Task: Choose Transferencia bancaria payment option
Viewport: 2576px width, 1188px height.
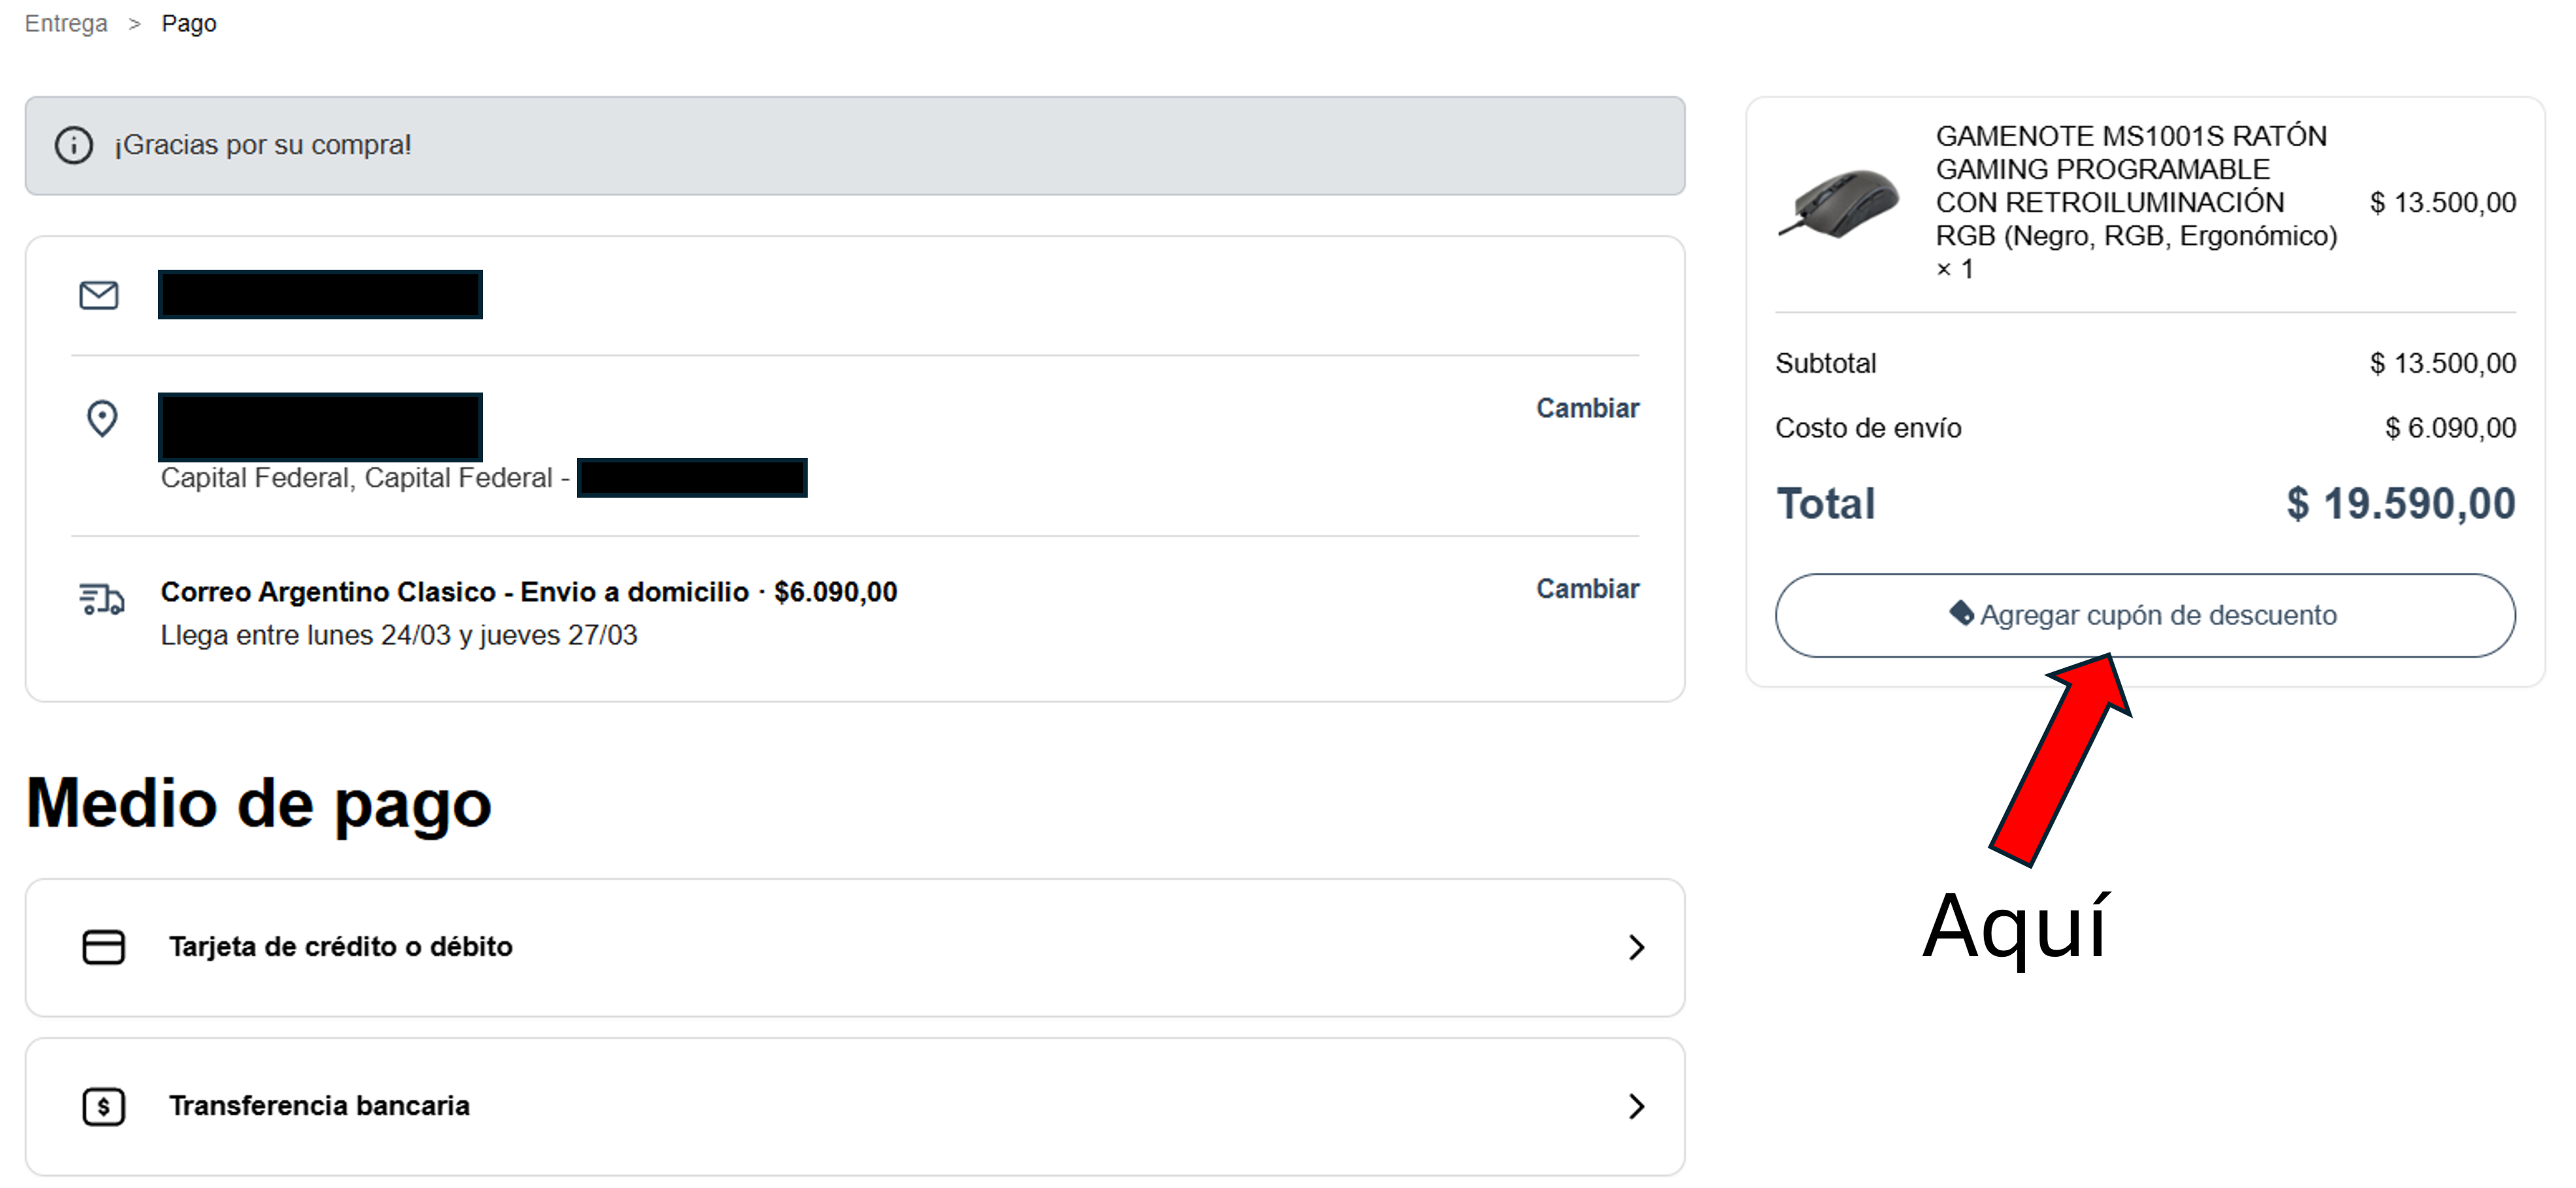Action: point(855,1106)
